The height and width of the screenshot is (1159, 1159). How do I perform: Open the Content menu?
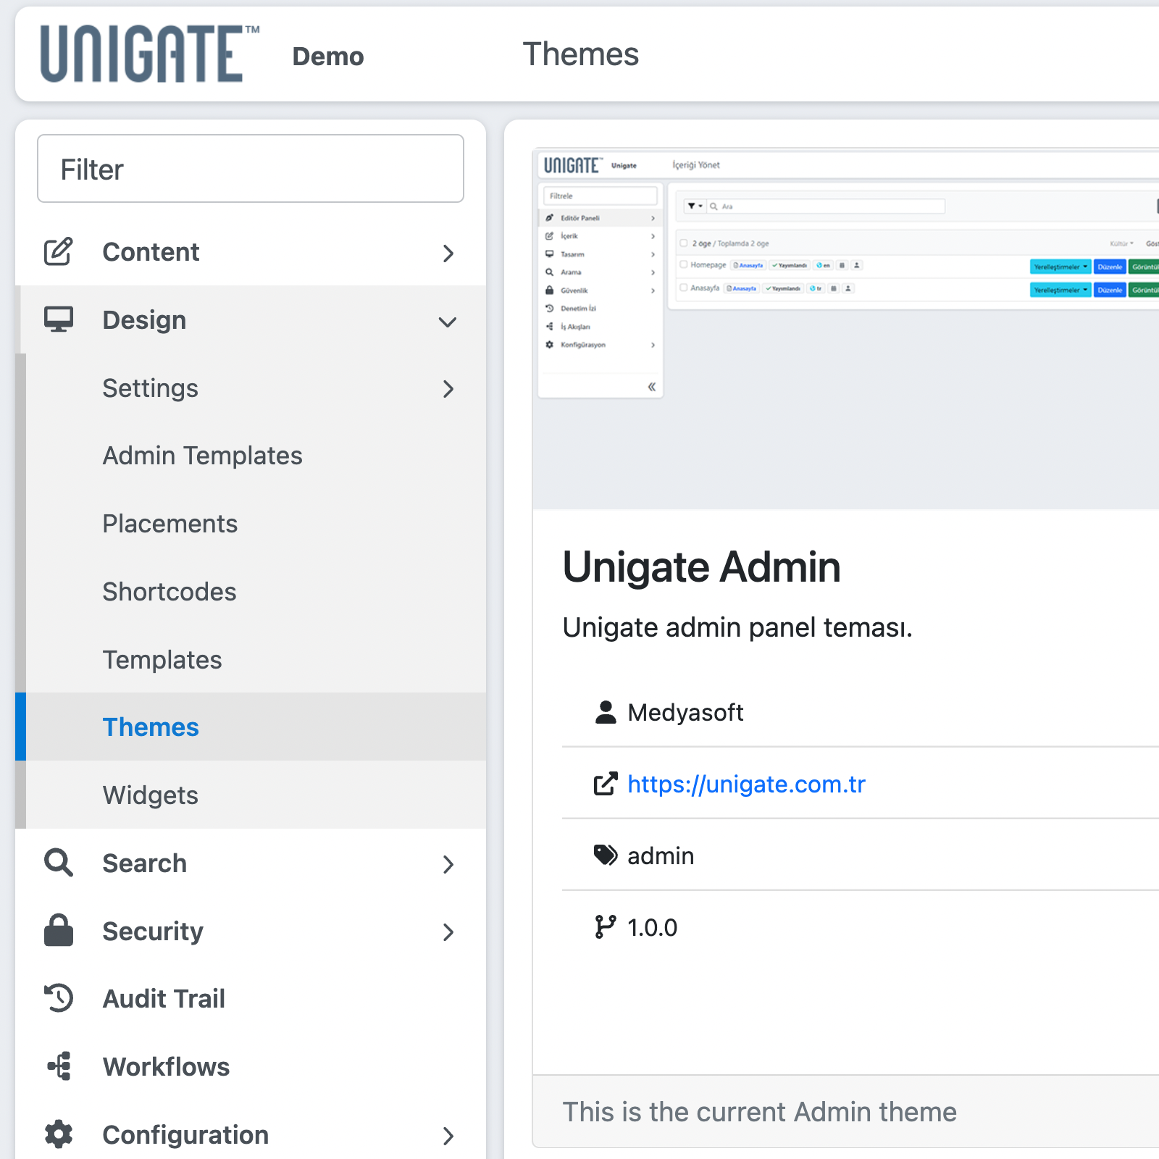[x=151, y=252]
